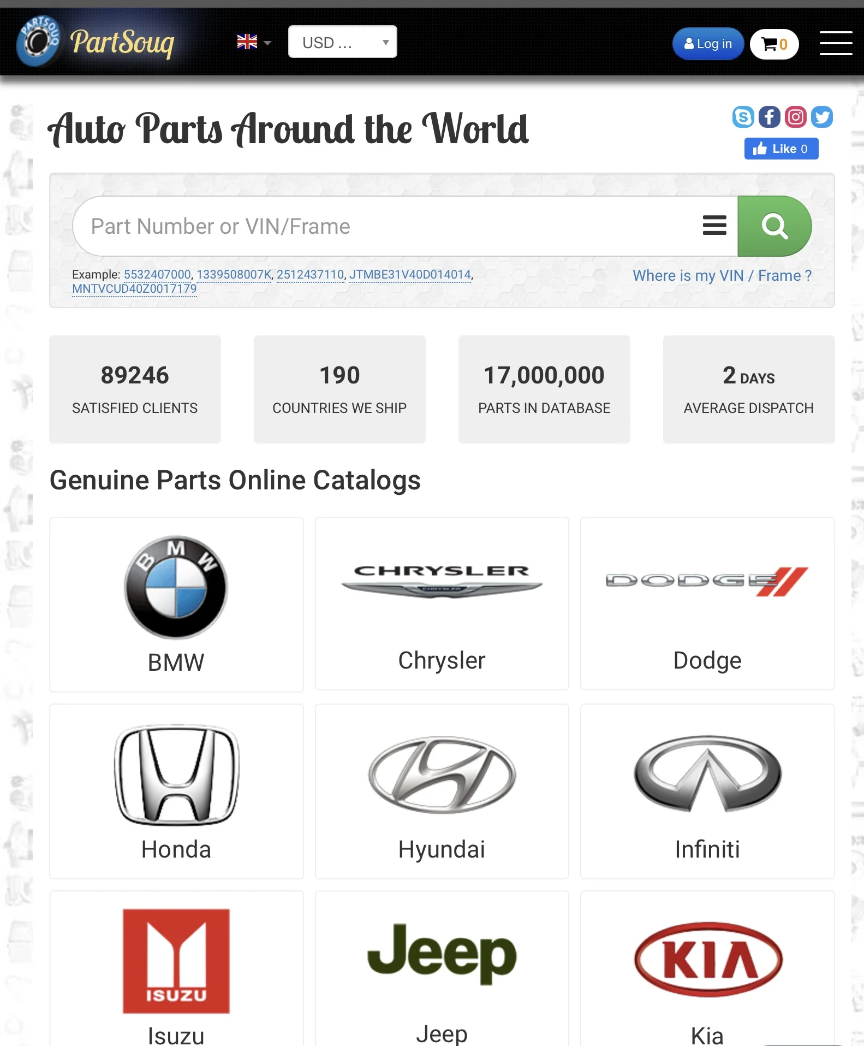Click the Honda text label

pos(176,850)
